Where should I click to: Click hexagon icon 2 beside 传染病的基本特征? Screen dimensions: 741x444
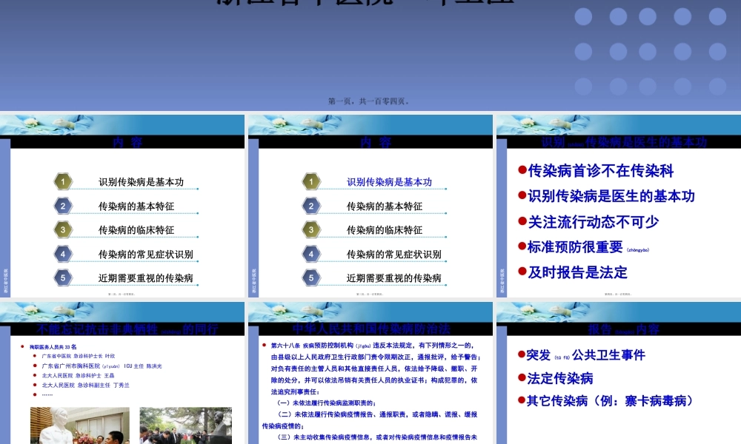tap(62, 206)
